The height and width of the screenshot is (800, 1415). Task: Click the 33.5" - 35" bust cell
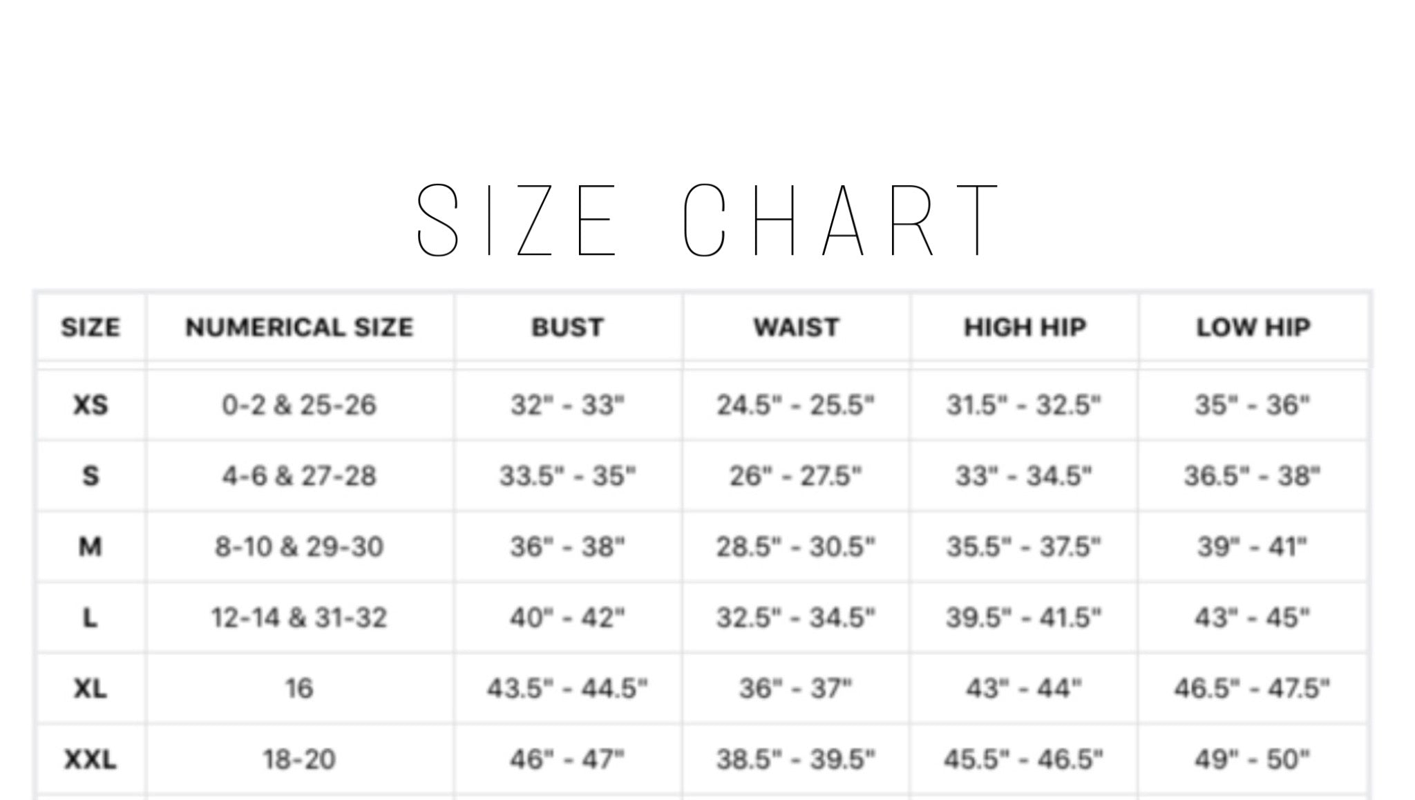[x=567, y=476]
